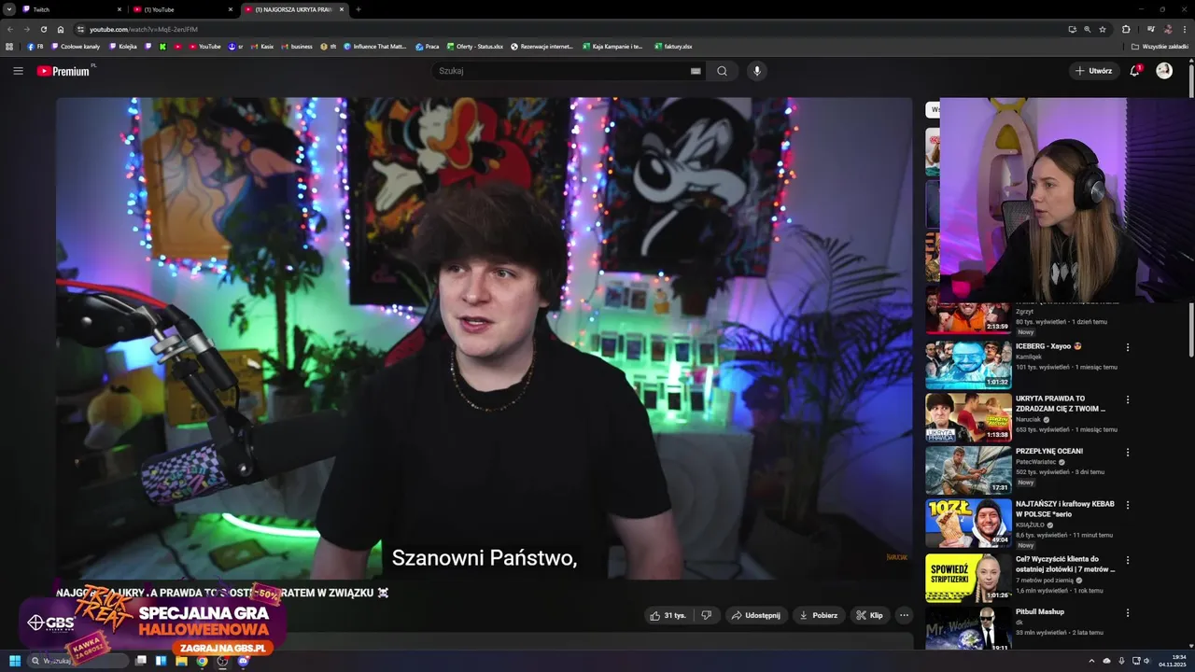Open the media controls icon in Chrome toolbar

coord(1151,29)
